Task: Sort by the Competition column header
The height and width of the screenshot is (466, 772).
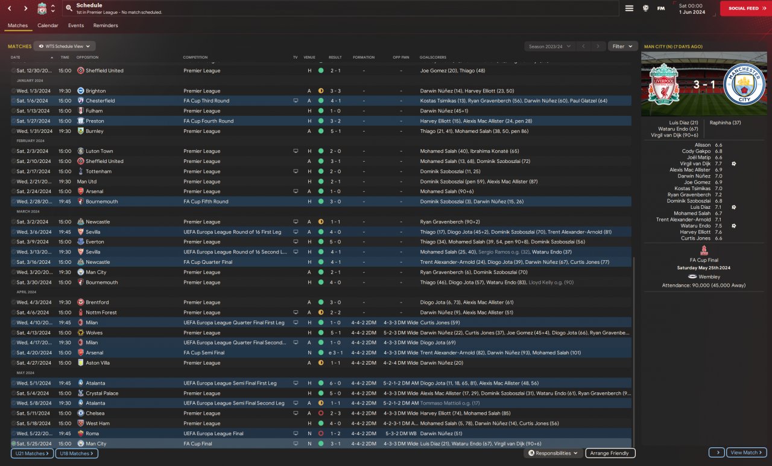Action: [195, 57]
